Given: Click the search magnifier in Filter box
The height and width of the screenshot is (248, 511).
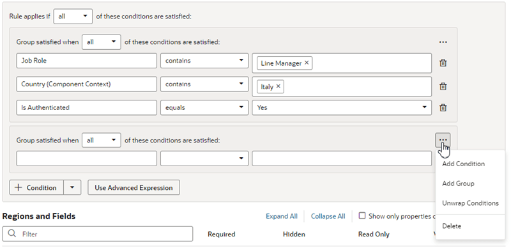Looking at the screenshot, I should pos(12,234).
